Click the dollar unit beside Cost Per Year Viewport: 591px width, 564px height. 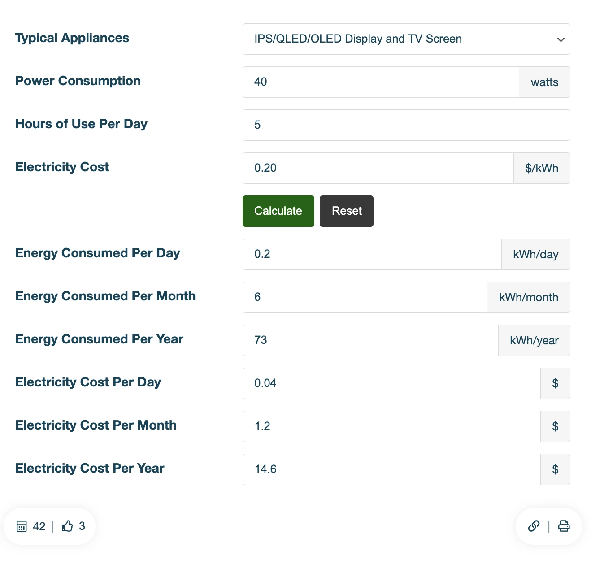pyautogui.click(x=556, y=469)
